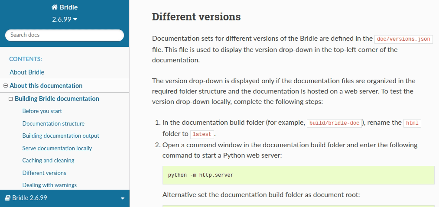Open the 2.6.99 version dropdown
The width and height of the screenshot is (439, 207).
point(64,19)
